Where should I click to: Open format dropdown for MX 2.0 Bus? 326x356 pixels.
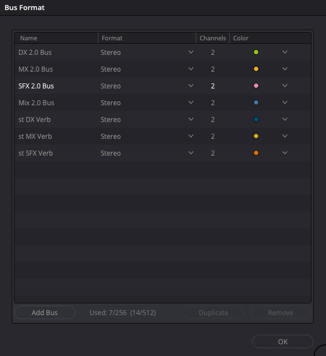191,69
